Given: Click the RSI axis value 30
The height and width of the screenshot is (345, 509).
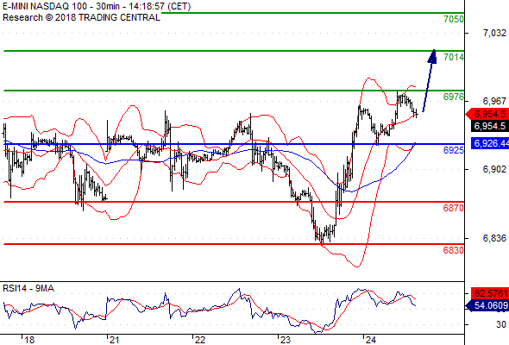Looking at the screenshot, I should pos(501,324).
